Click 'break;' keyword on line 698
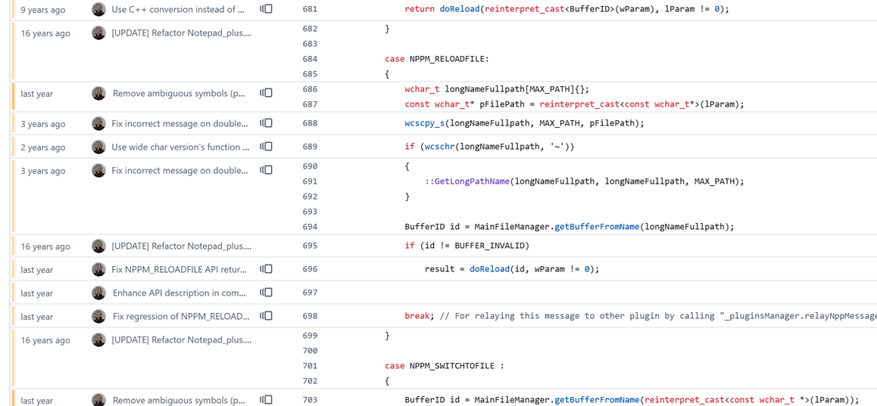877x406 pixels. (x=420, y=316)
